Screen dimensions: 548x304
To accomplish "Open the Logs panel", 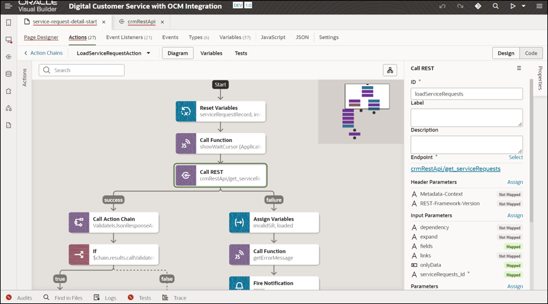I will click(105, 298).
